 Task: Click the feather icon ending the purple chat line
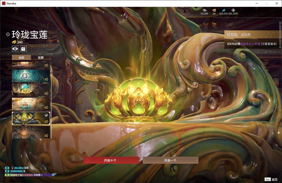(54, 174)
